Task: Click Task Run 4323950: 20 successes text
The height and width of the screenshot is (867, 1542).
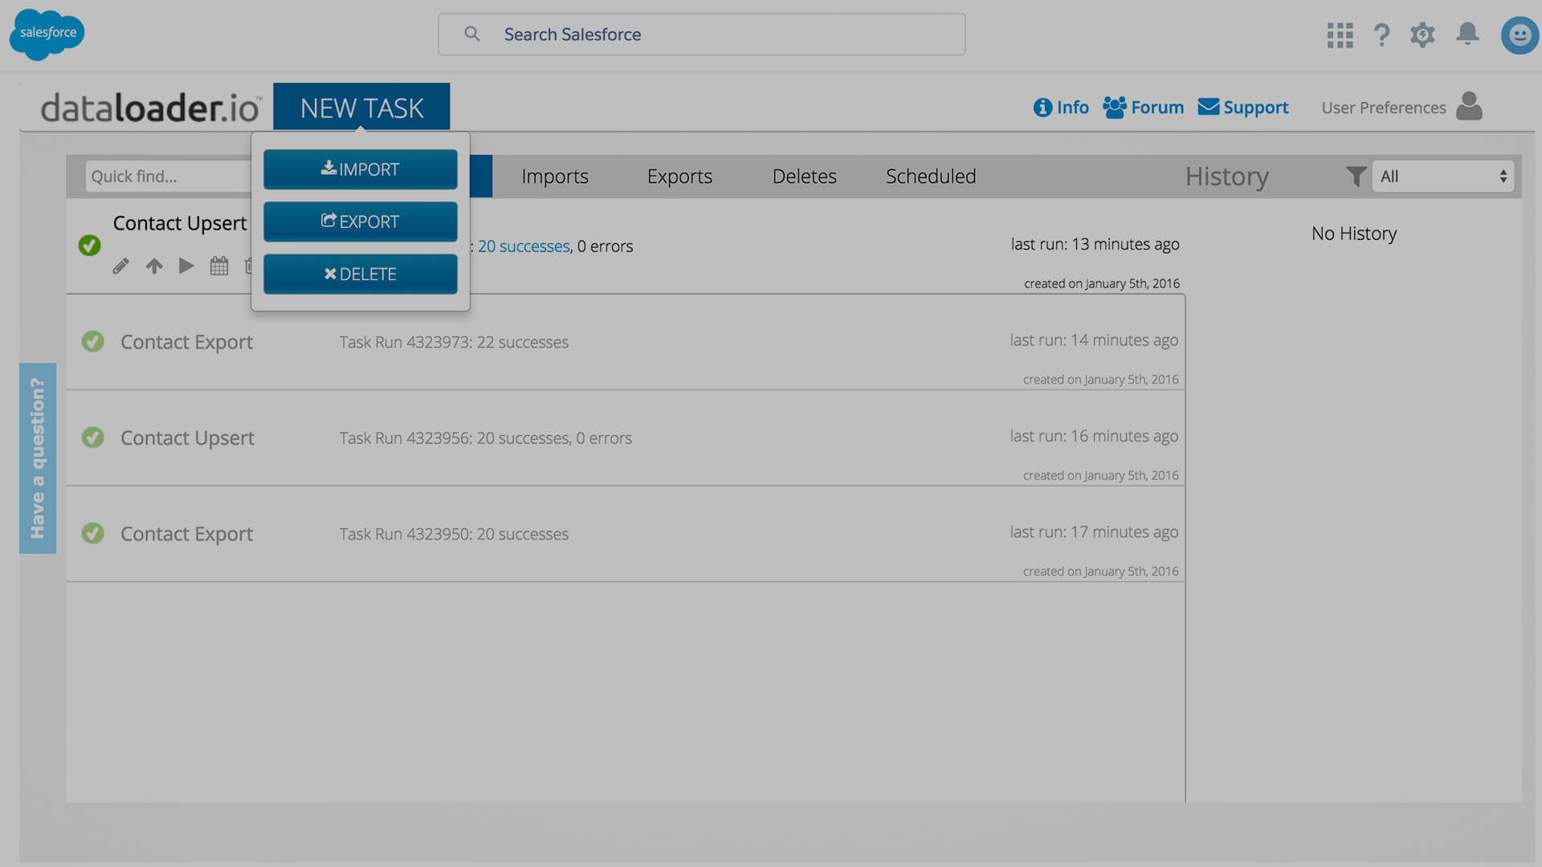Action: tap(454, 534)
